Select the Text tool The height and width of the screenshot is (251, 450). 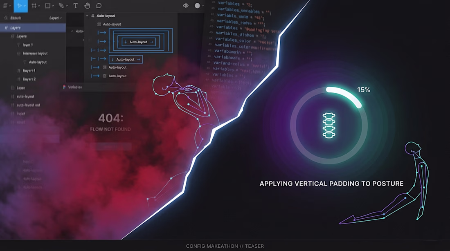76,5
